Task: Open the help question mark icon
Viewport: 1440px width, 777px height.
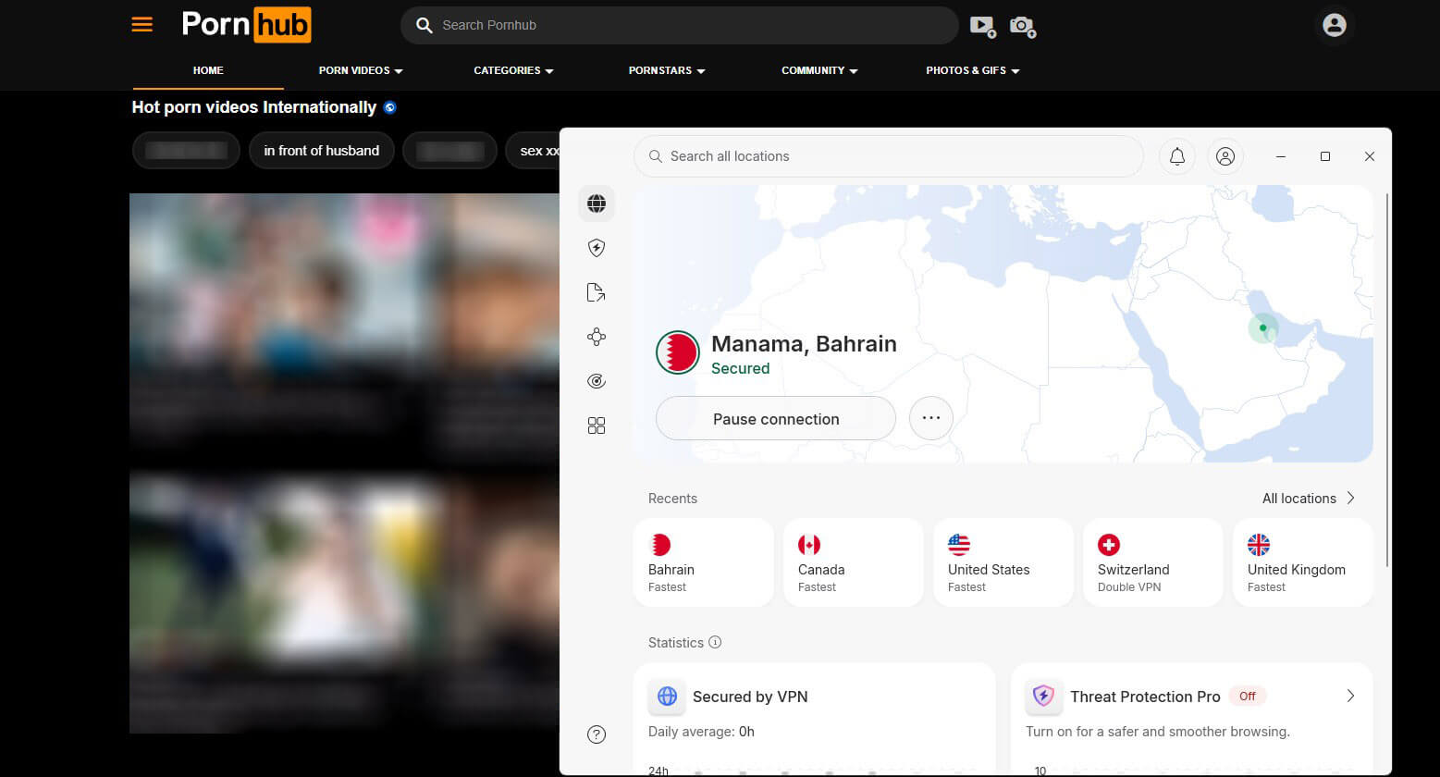Action: tap(597, 735)
